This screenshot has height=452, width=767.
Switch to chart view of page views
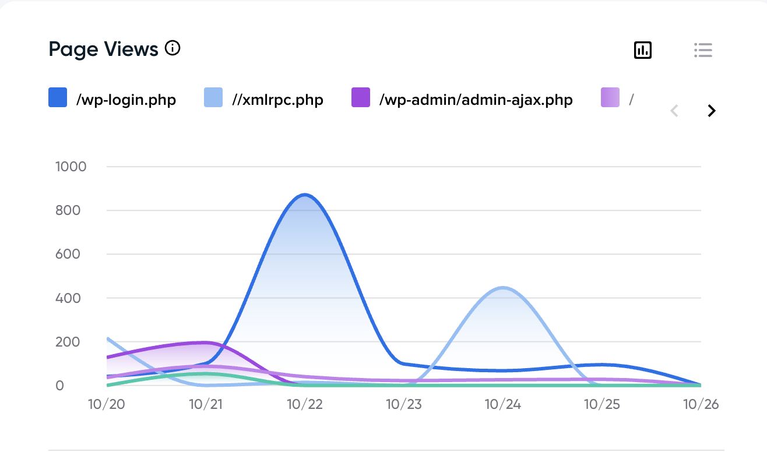(642, 50)
